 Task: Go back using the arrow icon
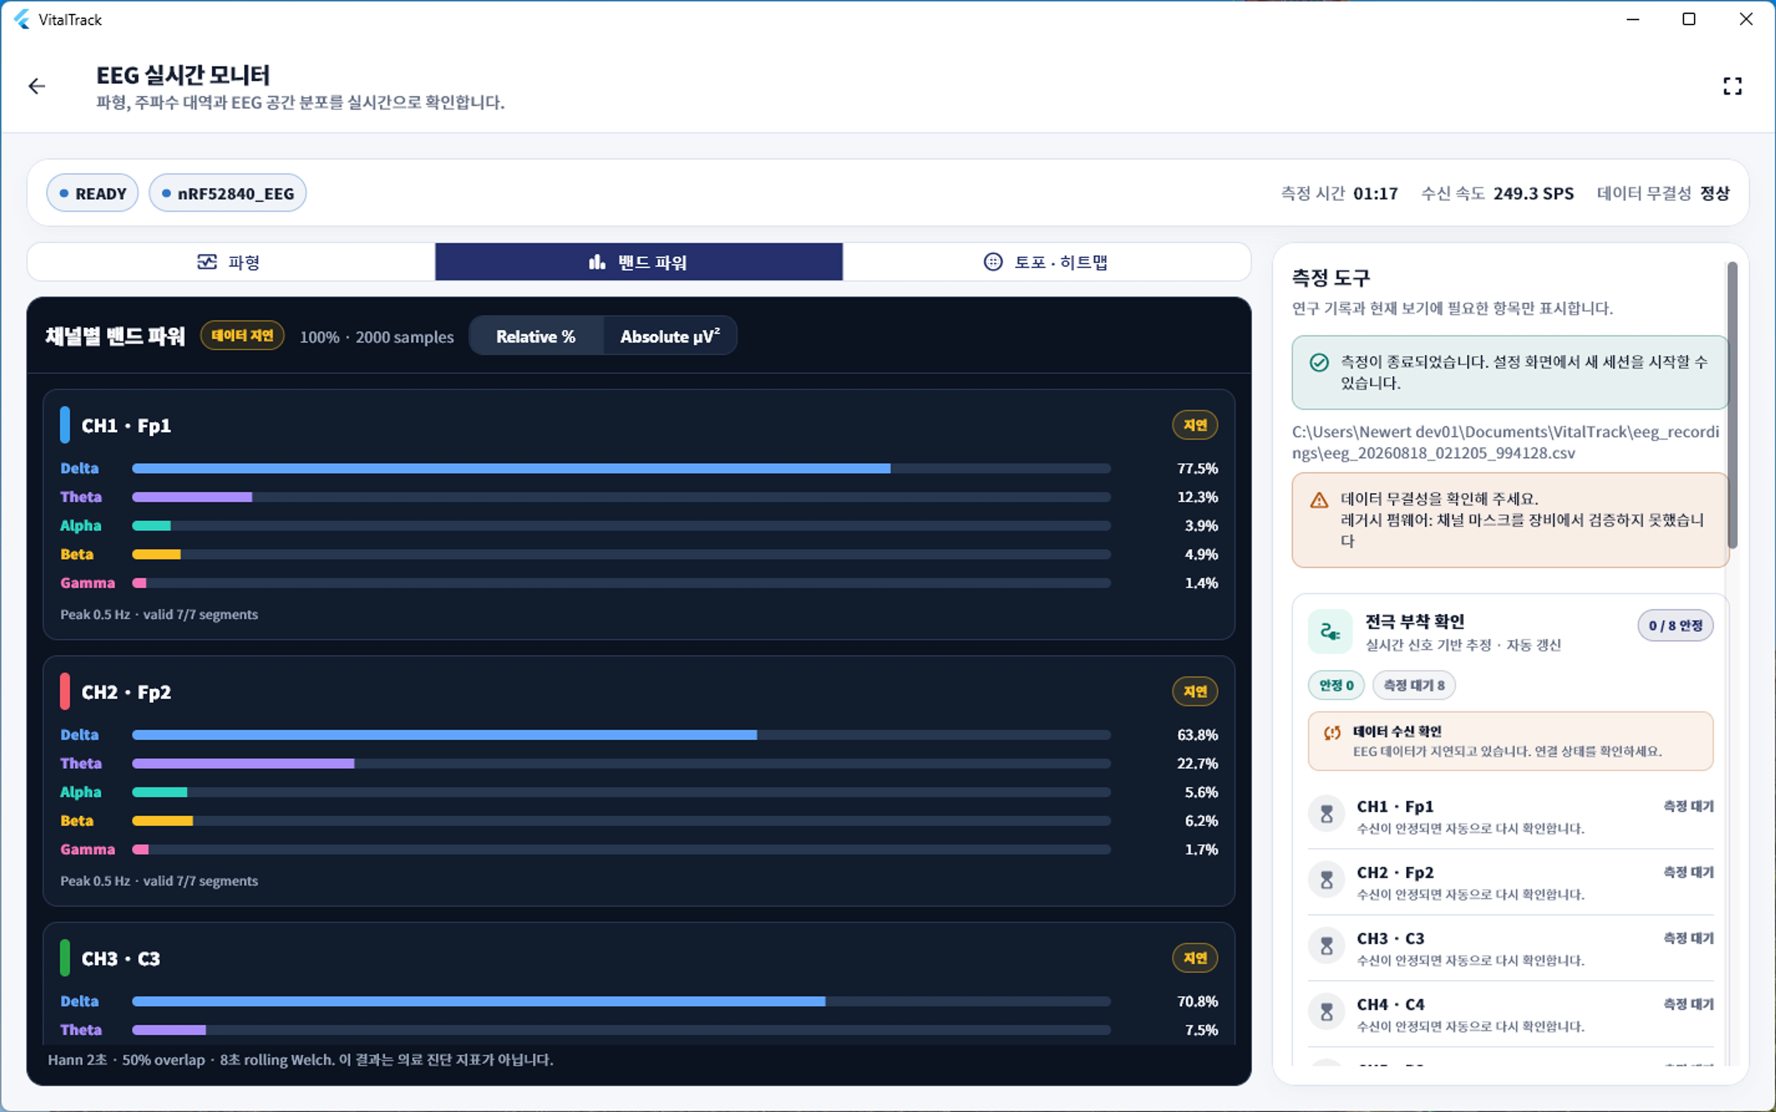click(x=37, y=87)
